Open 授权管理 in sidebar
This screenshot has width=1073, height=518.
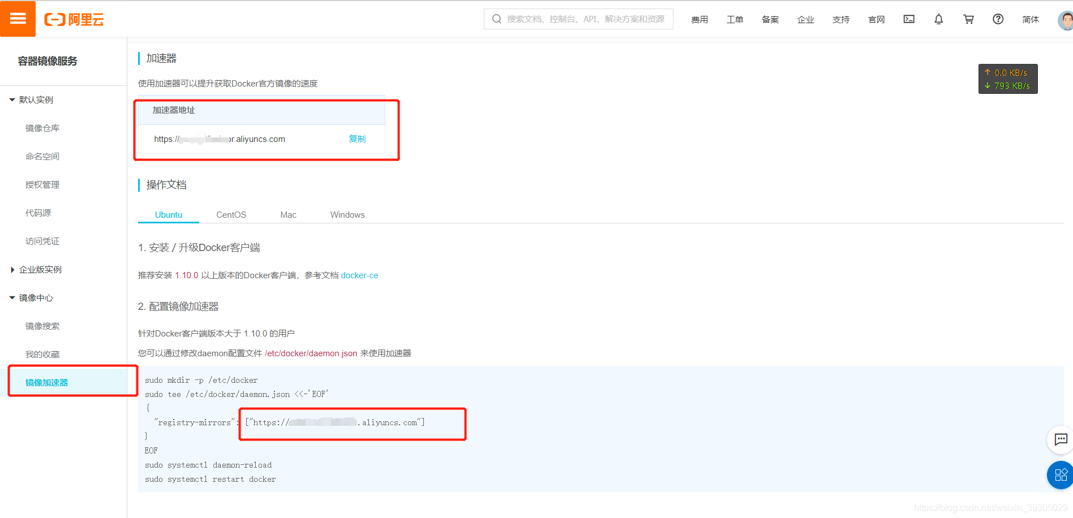pyautogui.click(x=42, y=185)
